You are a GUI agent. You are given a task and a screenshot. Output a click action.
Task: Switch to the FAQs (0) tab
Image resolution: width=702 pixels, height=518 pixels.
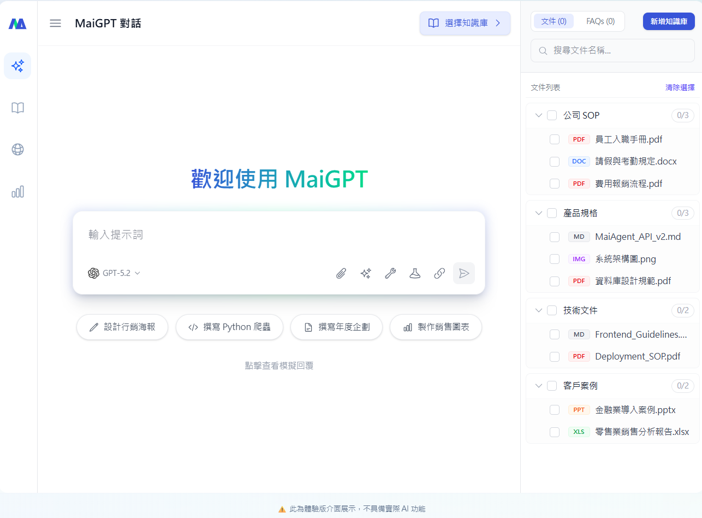pyautogui.click(x=600, y=21)
